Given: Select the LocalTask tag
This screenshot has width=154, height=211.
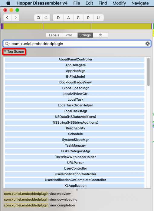Looking at the screenshot, I should pos(75,99).
